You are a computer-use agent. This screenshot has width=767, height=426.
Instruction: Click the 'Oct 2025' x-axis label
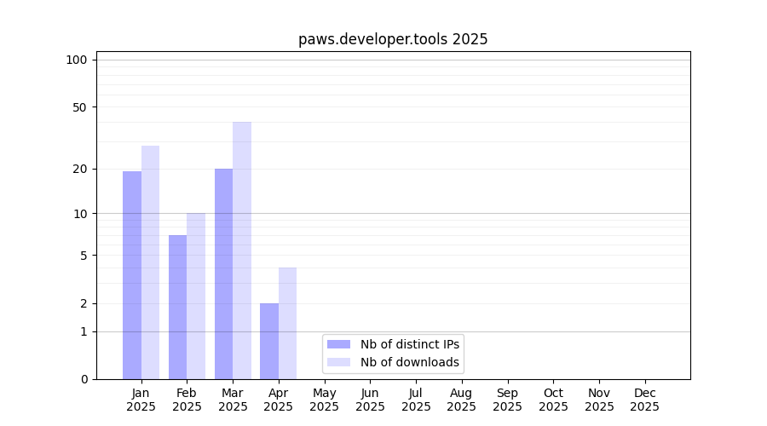click(x=553, y=400)
